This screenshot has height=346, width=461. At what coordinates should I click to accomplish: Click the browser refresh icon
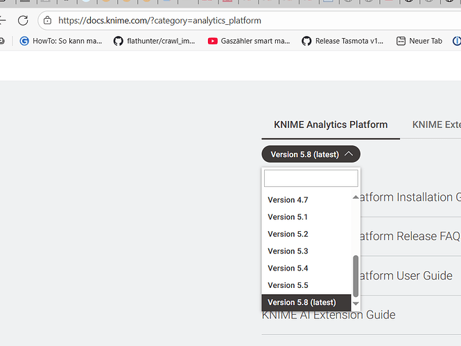pyautogui.click(x=23, y=21)
